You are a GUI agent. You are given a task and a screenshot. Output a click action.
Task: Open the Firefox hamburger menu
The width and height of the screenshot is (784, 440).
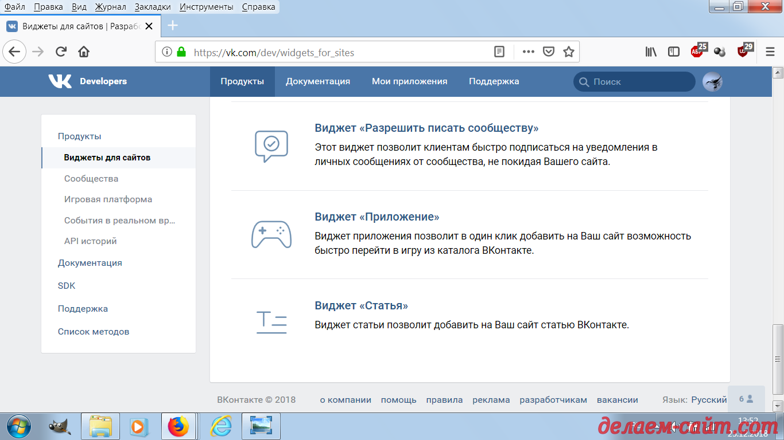770,52
